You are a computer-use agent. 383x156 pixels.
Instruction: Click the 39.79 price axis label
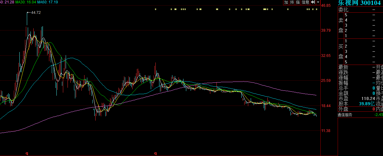[326, 30]
